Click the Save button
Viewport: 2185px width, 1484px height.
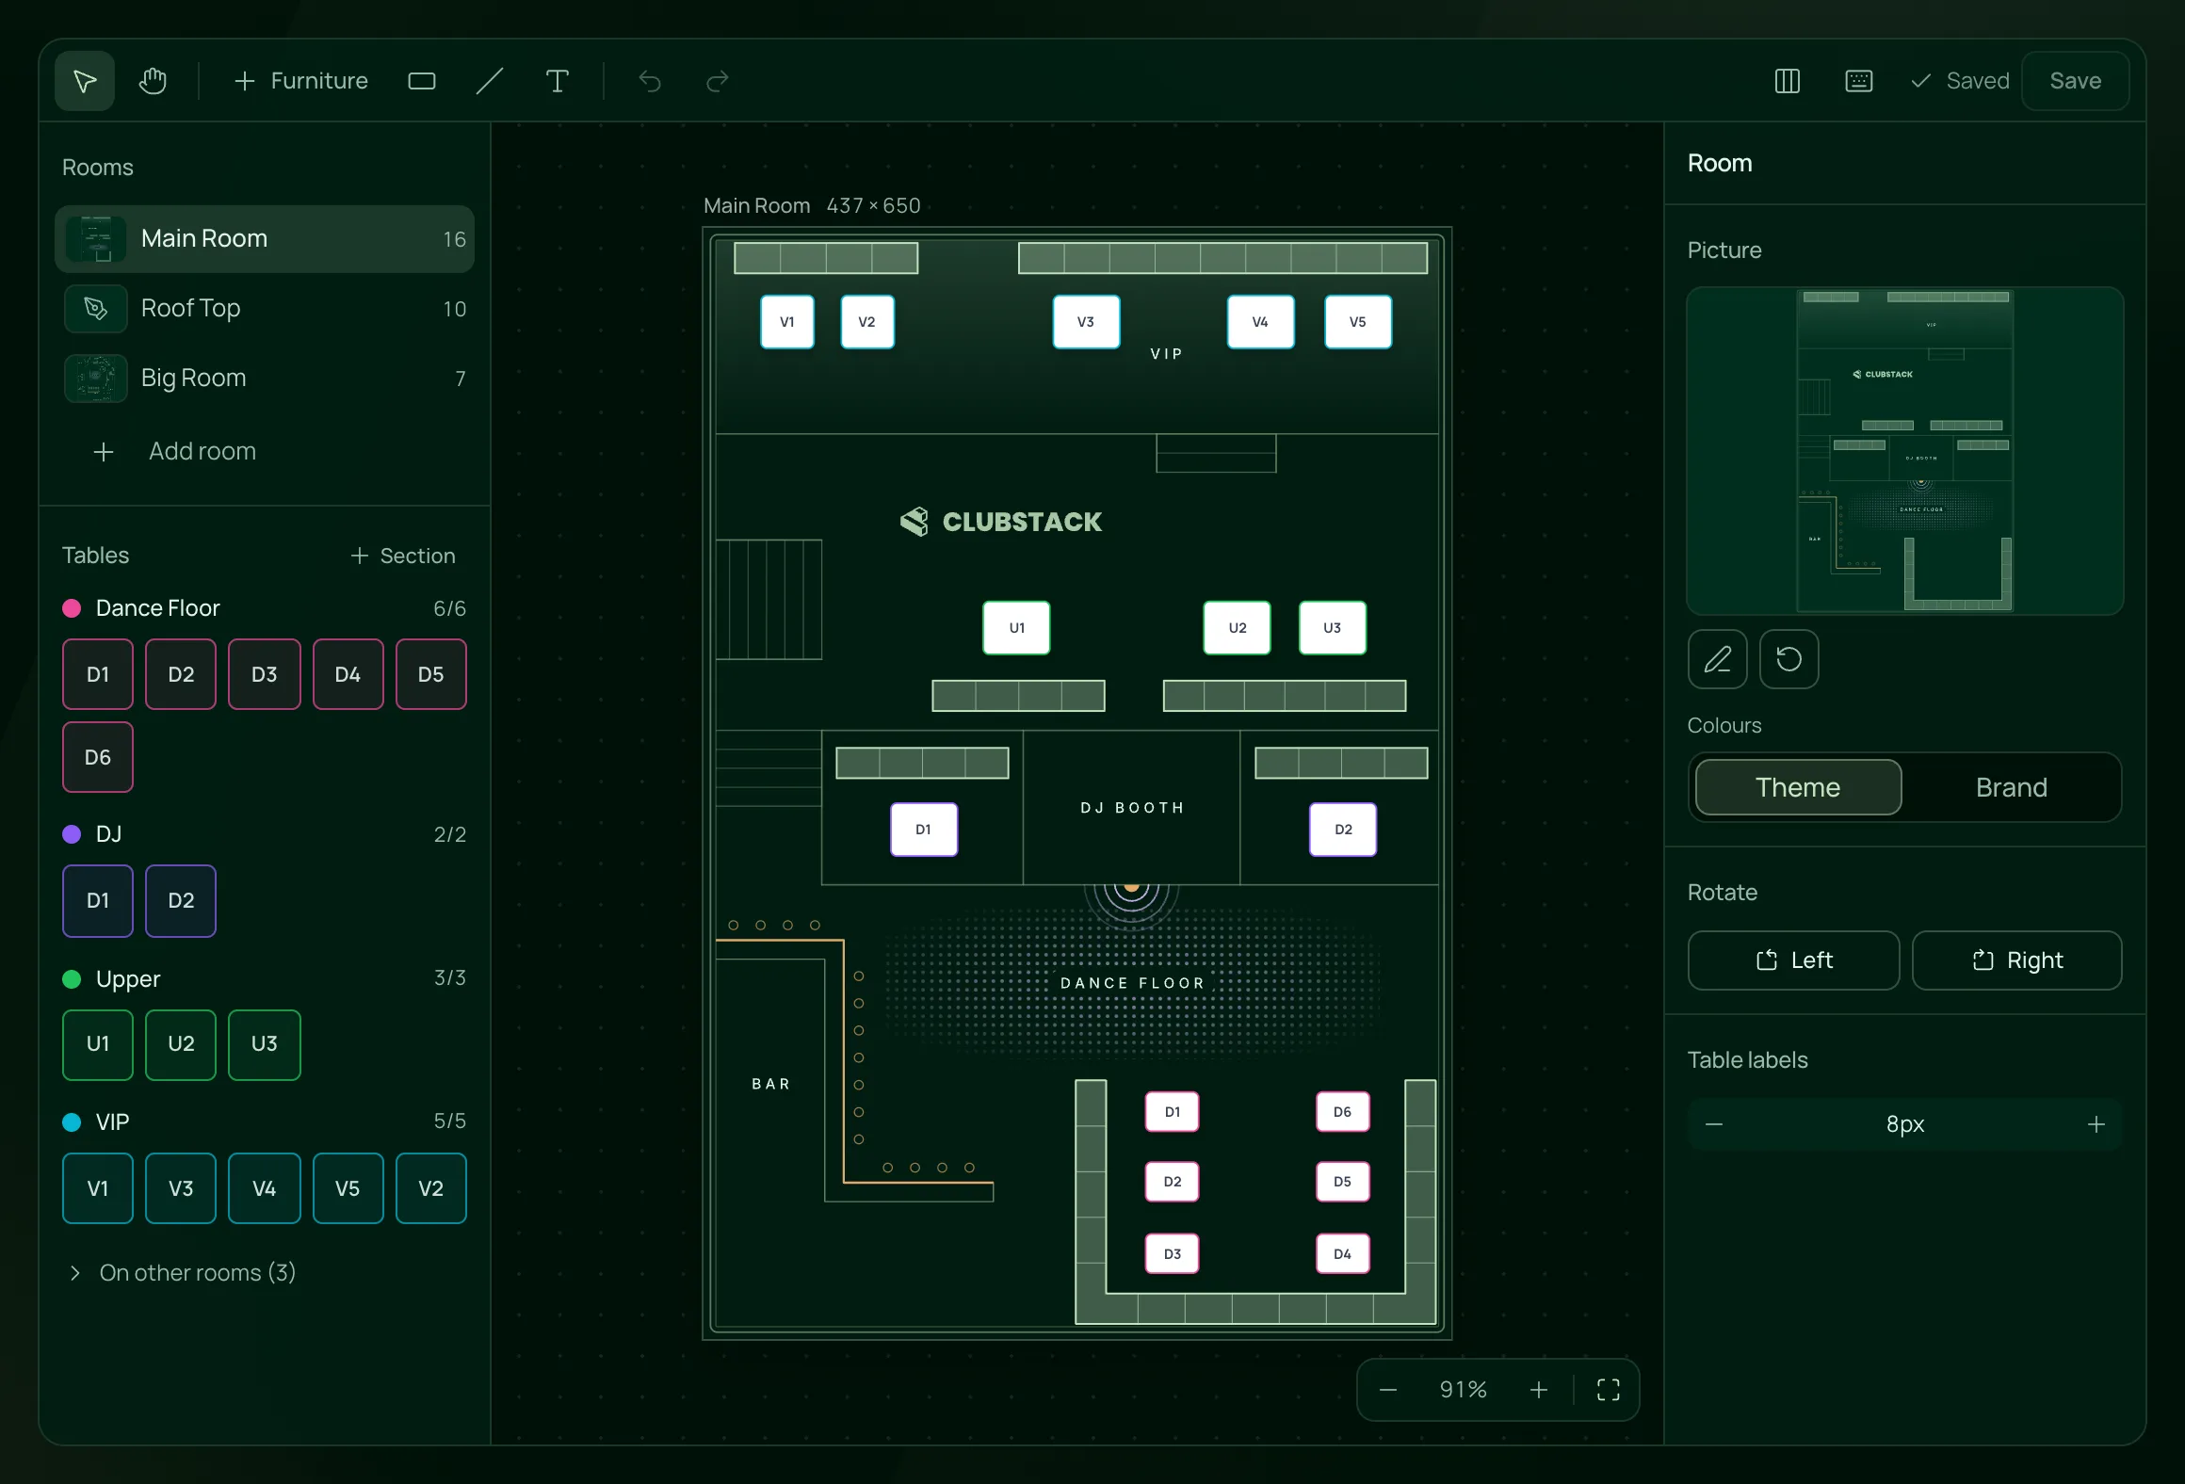point(2076,81)
